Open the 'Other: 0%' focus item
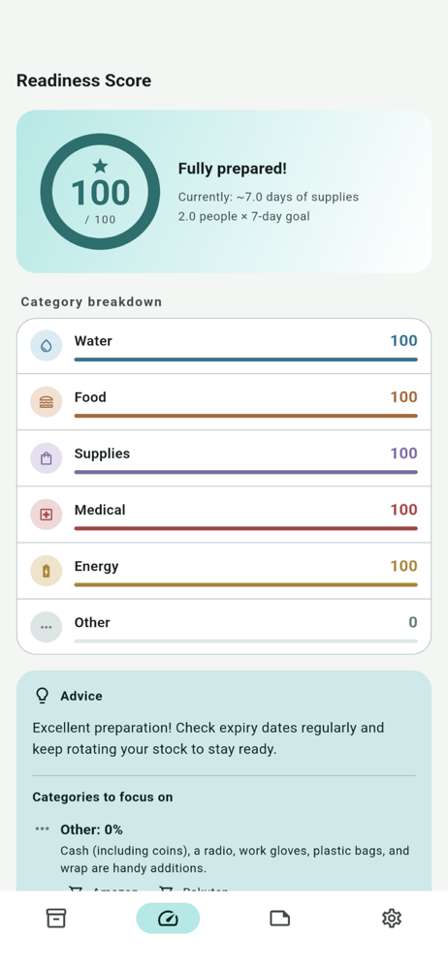448x969 pixels. [91, 829]
